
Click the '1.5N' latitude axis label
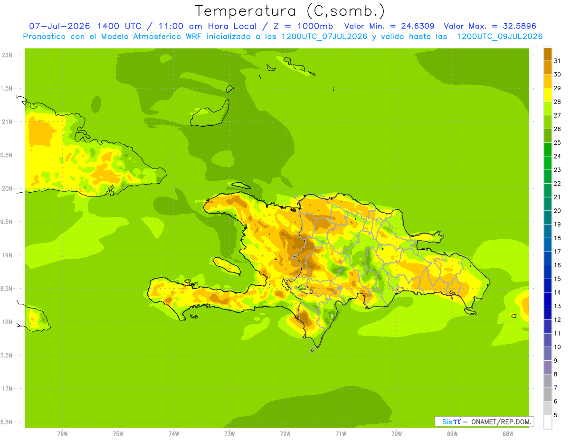[x=7, y=88]
